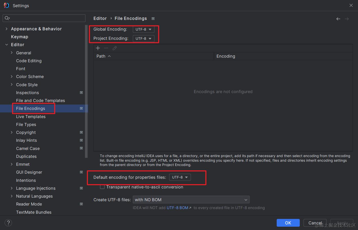Click the project icon beside Reader Mode

pyautogui.click(x=81, y=204)
